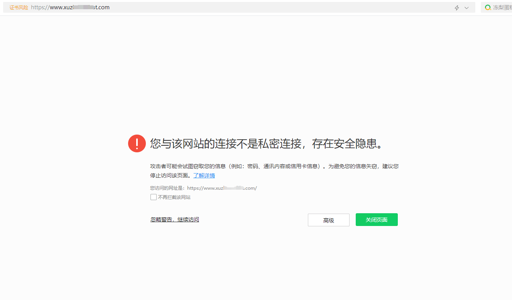Click the green search engine icon
Image resolution: width=512 pixels, height=300 pixels.
coord(488,7)
